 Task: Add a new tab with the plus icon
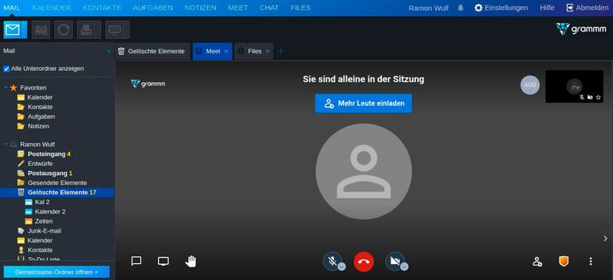tap(280, 51)
